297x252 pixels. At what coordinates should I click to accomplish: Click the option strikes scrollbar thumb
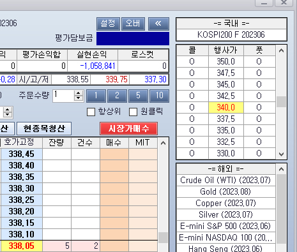[x=281, y=102]
